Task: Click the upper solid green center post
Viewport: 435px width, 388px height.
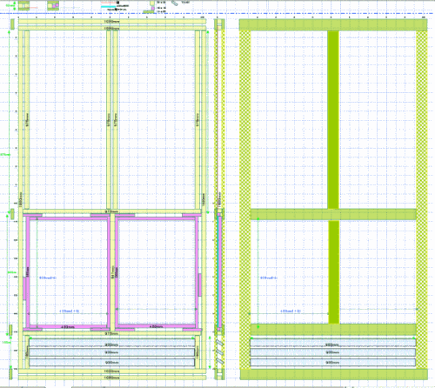Action: (x=333, y=120)
